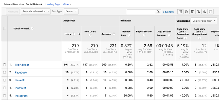Sort by Avg. Session Duration column header

click(x=164, y=33)
